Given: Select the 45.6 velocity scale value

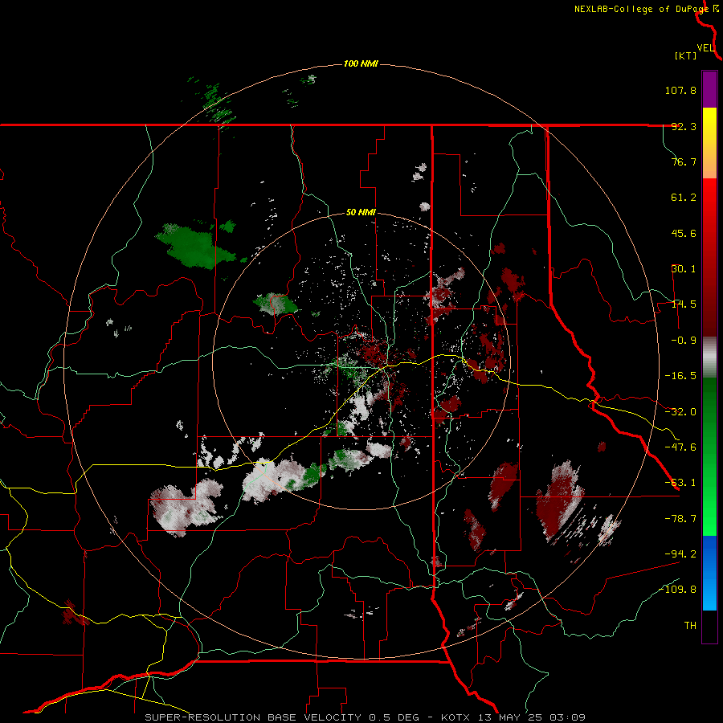Looking at the screenshot, I should tap(684, 233).
